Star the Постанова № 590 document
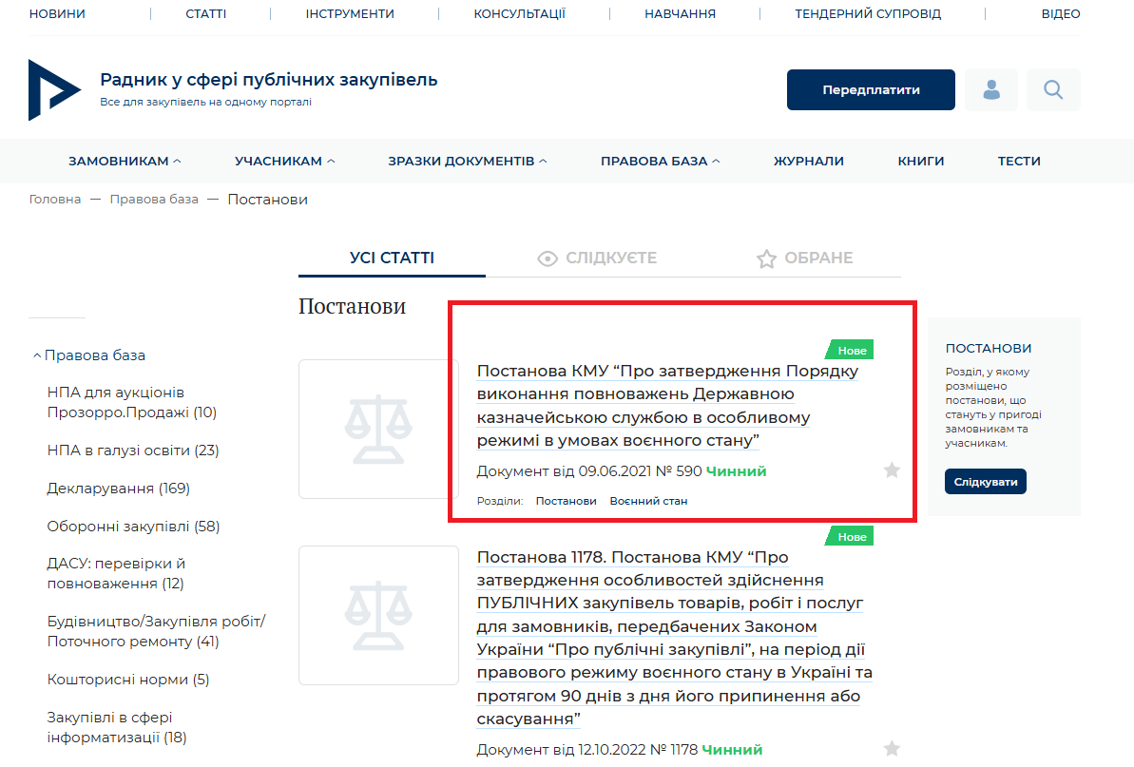The image size is (1134, 767). coord(892,470)
